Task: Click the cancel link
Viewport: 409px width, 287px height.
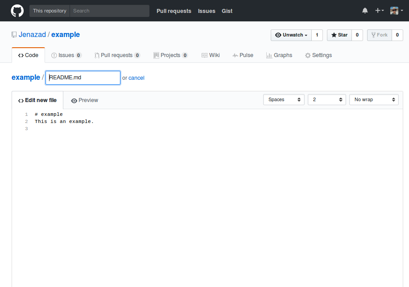Action: tap(136, 78)
